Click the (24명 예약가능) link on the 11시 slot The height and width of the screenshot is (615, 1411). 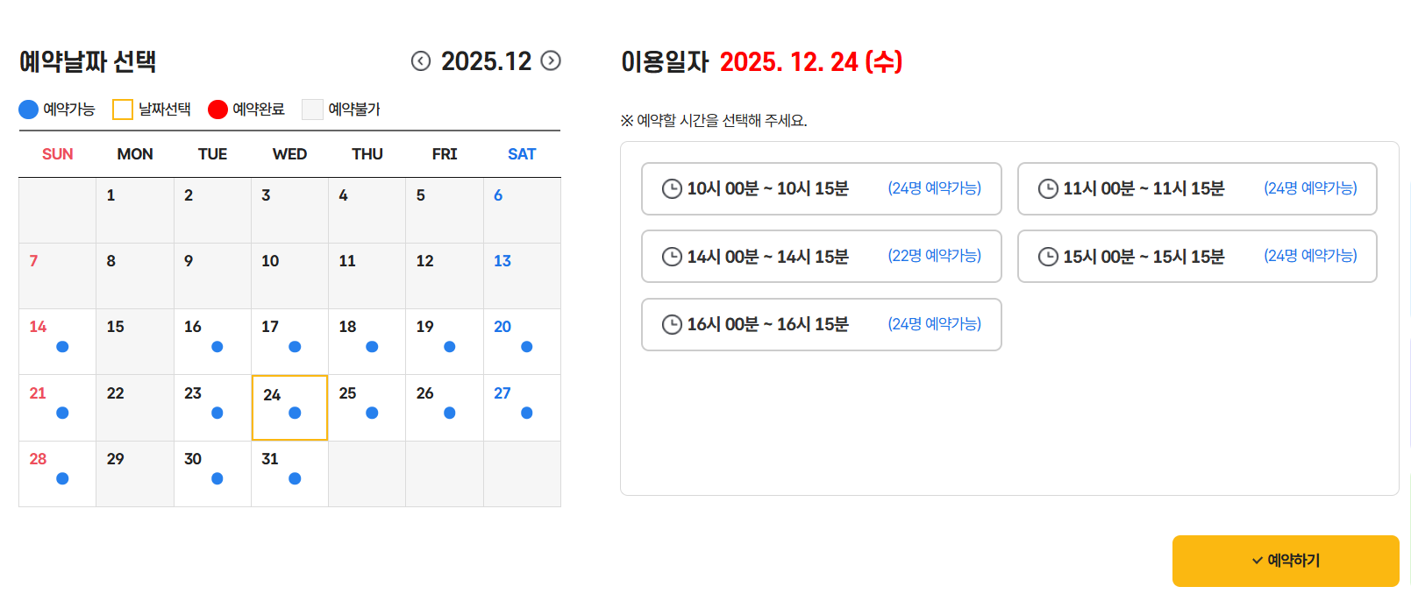tap(1309, 188)
